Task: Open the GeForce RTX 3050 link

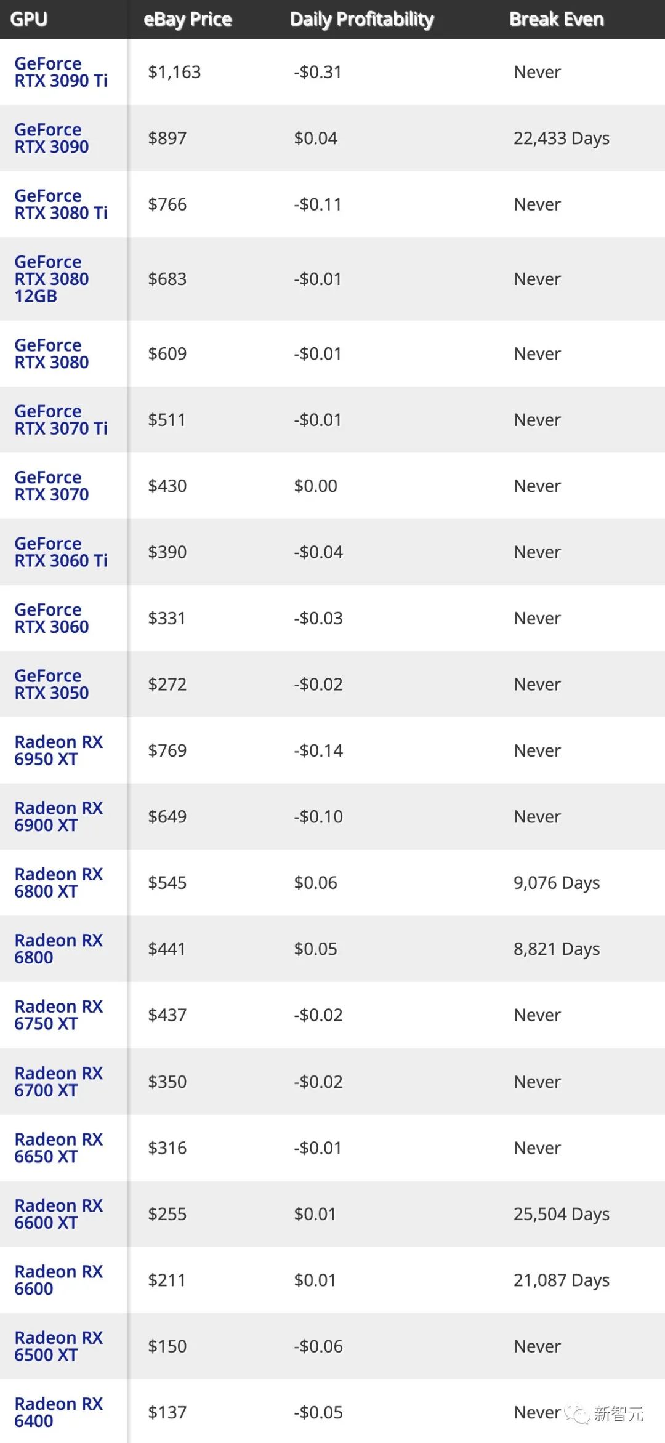Action: point(52,685)
